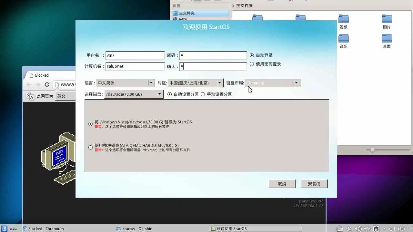The image size is (413, 232).
Task: Click the 取消 cancel button
Action: pyautogui.click(x=282, y=184)
